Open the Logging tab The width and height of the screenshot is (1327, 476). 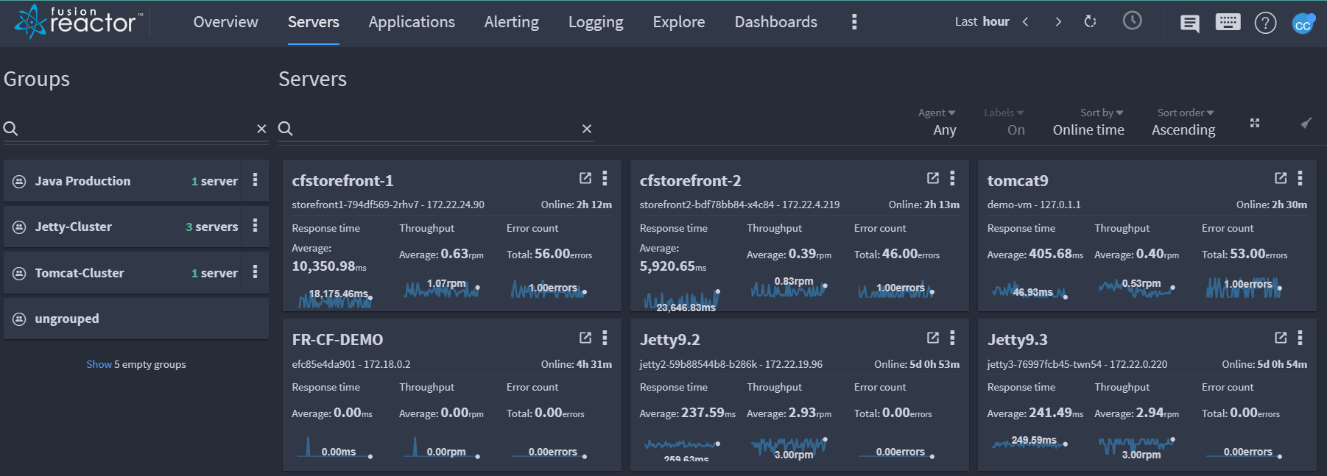pos(596,22)
